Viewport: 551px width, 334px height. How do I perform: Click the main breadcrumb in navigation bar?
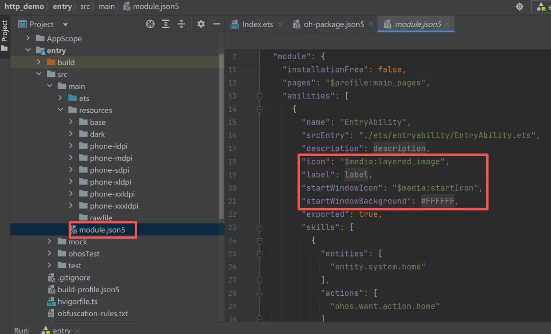click(x=107, y=6)
